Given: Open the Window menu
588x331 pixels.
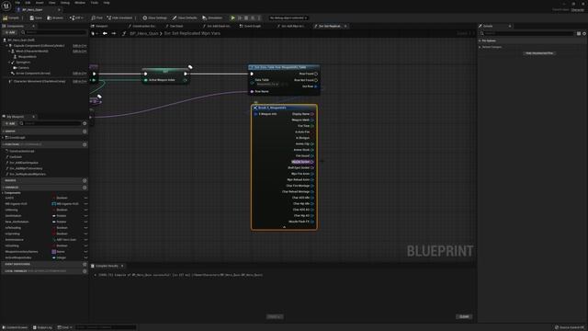Looking at the screenshot, I should click(80, 3).
